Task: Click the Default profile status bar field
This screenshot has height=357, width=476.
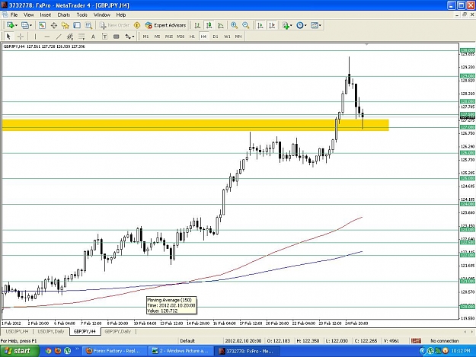Action: [187, 341]
